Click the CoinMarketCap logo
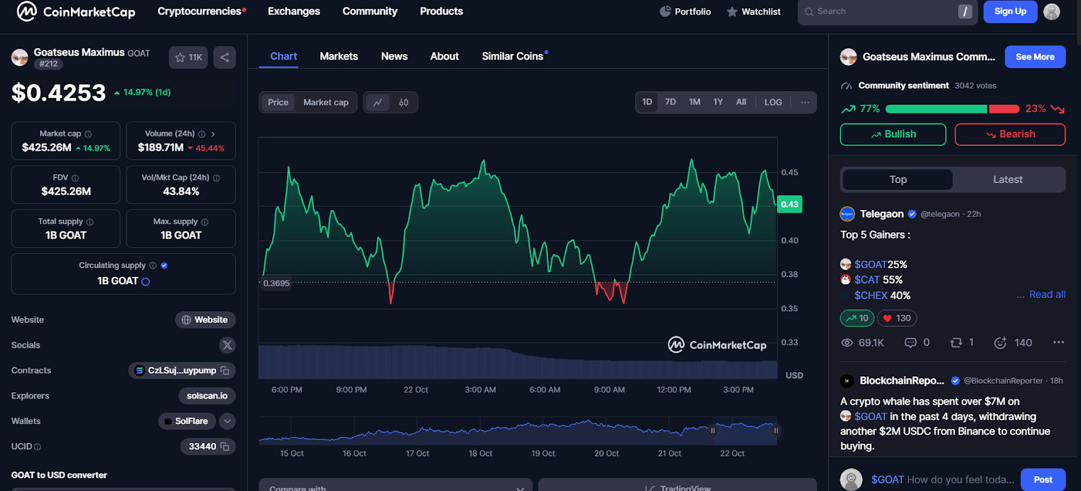 (x=76, y=11)
